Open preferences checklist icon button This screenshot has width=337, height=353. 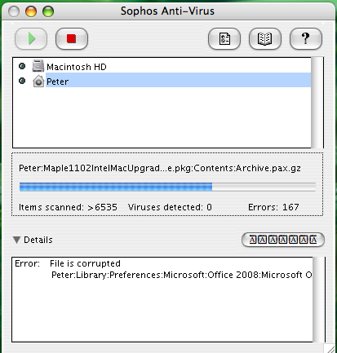224,38
